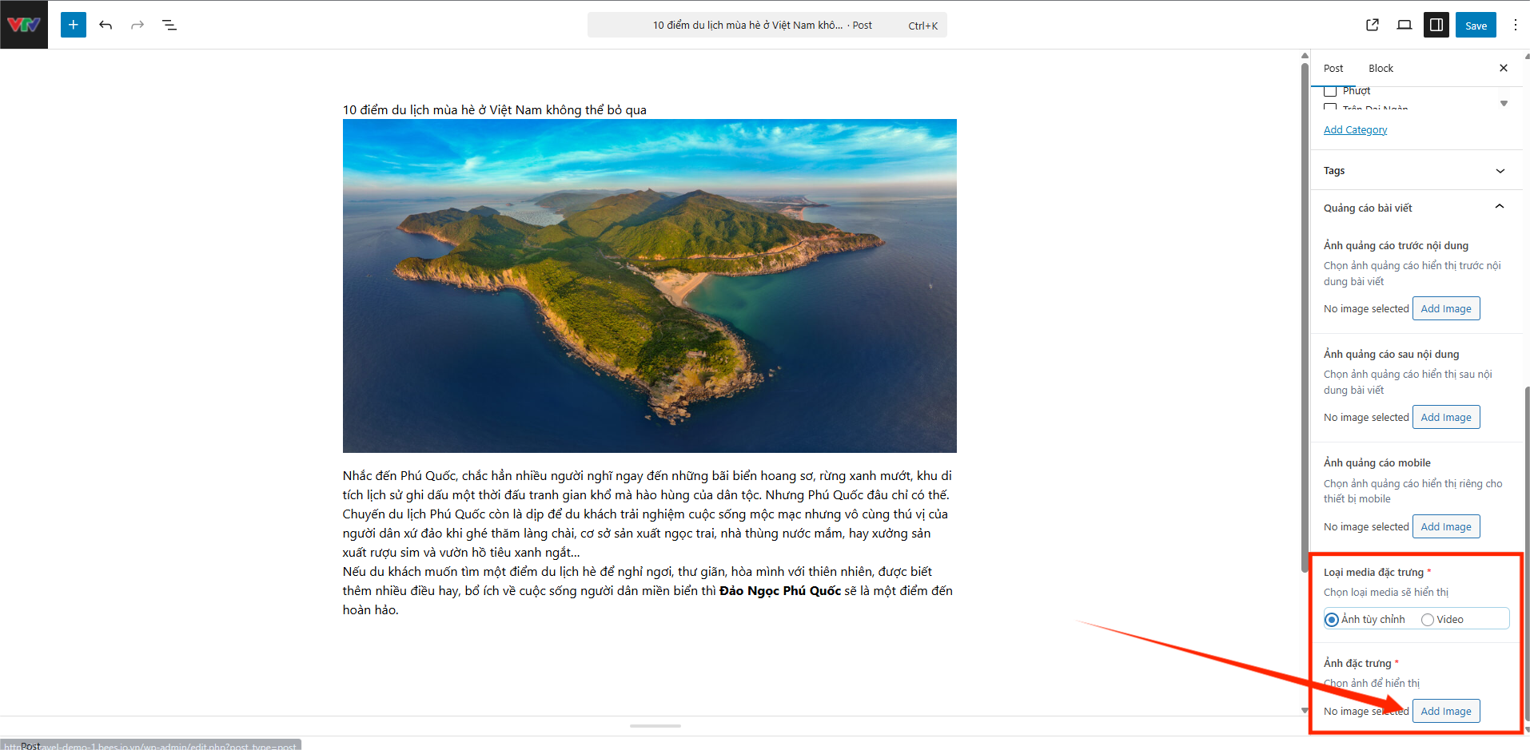Select the Ảnh tùy chỉnh radio option

click(x=1332, y=620)
